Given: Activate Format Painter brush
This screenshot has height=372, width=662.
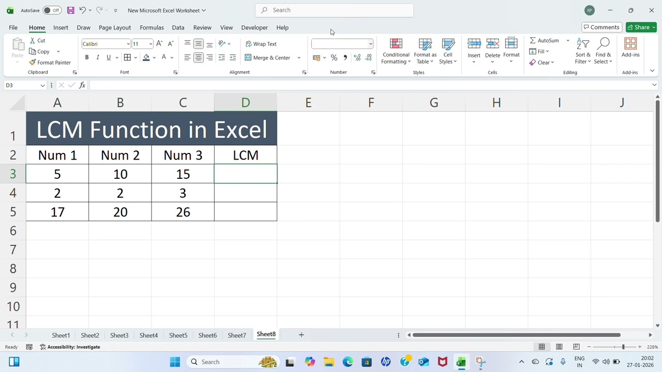Looking at the screenshot, I should (x=33, y=63).
